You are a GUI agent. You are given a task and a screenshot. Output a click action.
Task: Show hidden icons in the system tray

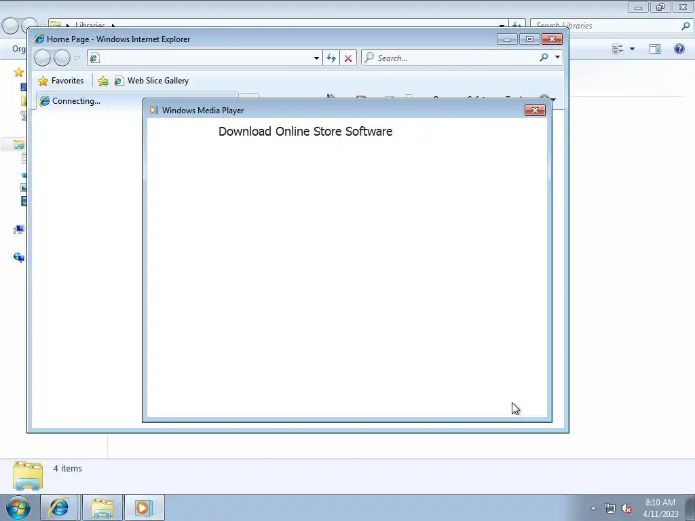(x=593, y=508)
